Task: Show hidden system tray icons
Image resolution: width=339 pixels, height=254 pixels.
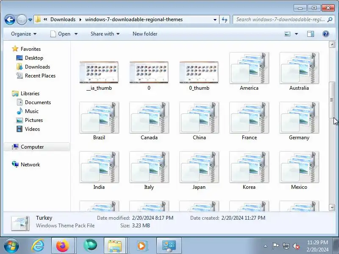Action: point(266,246)
